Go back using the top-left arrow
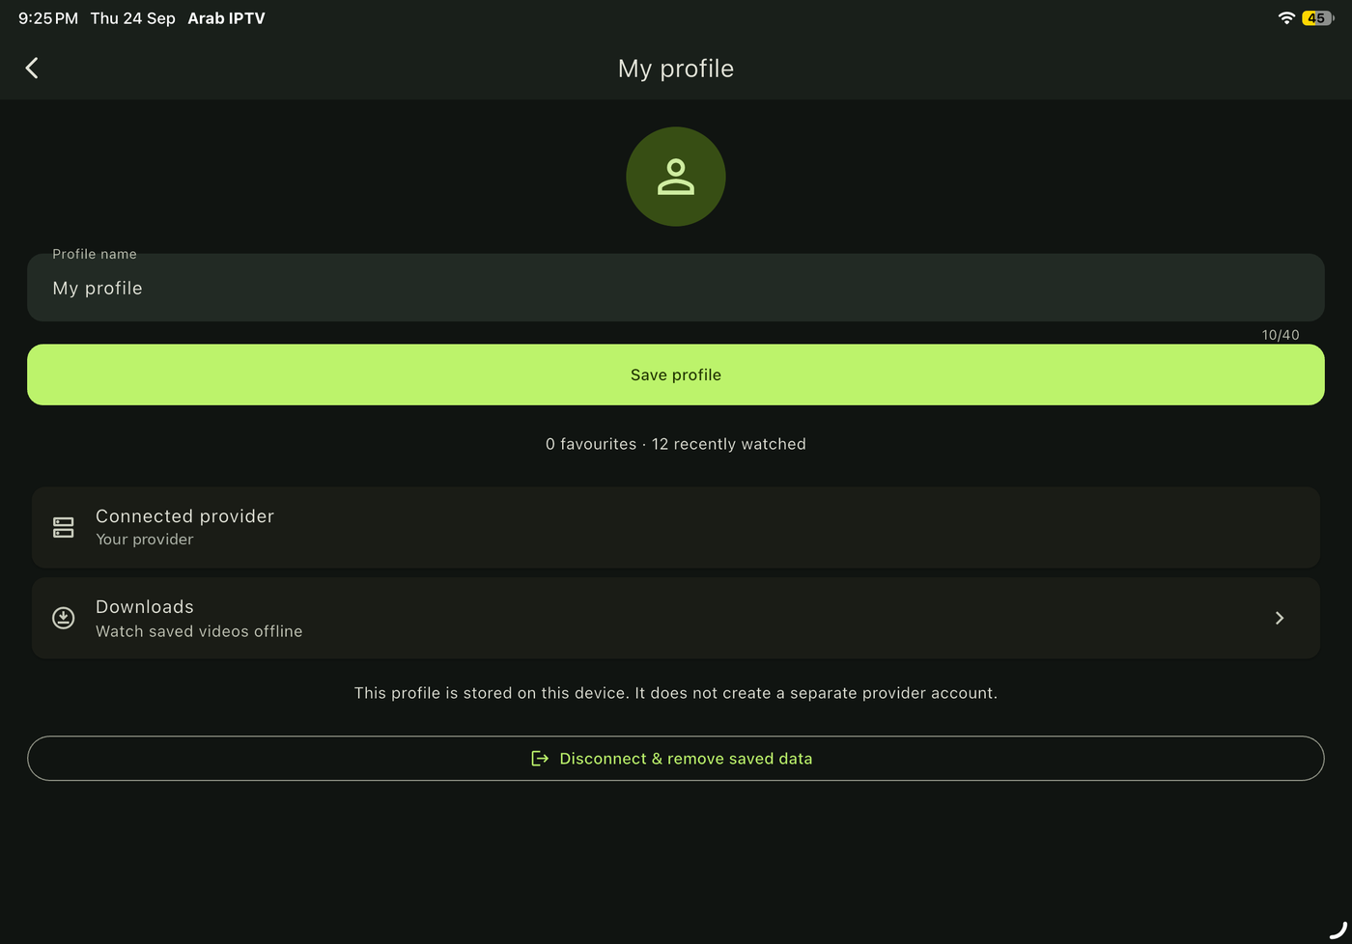Screen dimensions: 1352x944 [32, 68]
